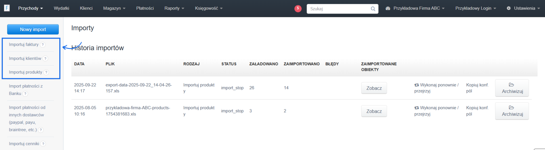Viewport: 545px width, 150px height.
Task: Click the magnifying glass search icon
Action: click(x=373, y=9)
